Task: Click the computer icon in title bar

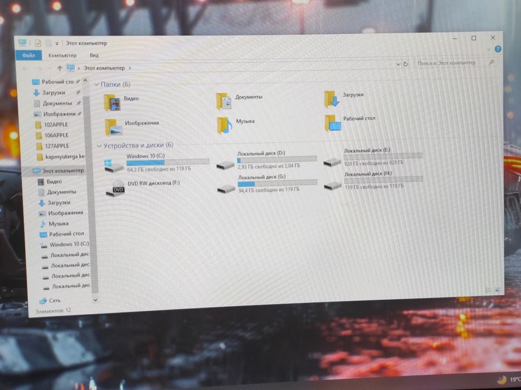Action: tap(22, 43)
